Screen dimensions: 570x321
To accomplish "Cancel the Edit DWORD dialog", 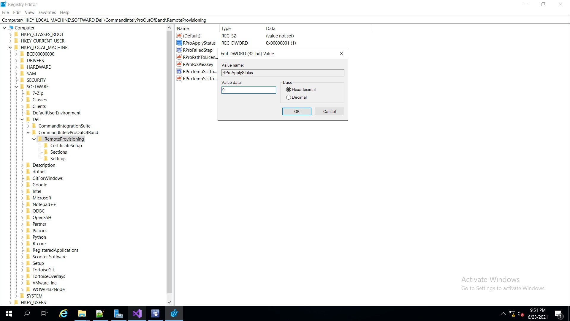I will point(329,111).
